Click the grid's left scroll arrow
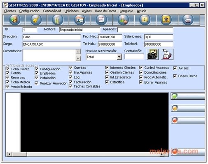Image resolution: width=208 pixels, height=164 pixels. [x=9, y=154]
